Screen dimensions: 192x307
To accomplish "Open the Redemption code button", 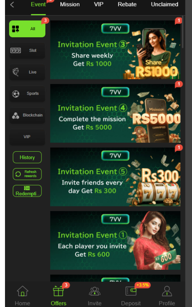I will point(27,191).
